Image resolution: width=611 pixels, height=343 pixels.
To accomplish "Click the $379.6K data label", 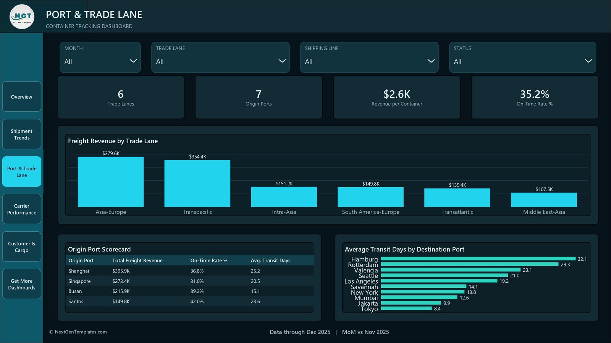I will pyautogui.click(x=111, y=153).
